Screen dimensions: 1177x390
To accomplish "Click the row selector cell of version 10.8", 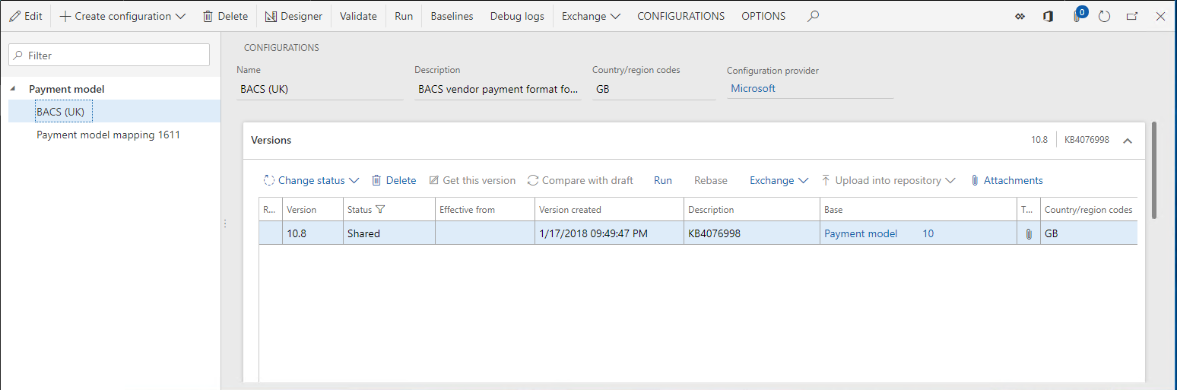I will (x=271, y=233).
